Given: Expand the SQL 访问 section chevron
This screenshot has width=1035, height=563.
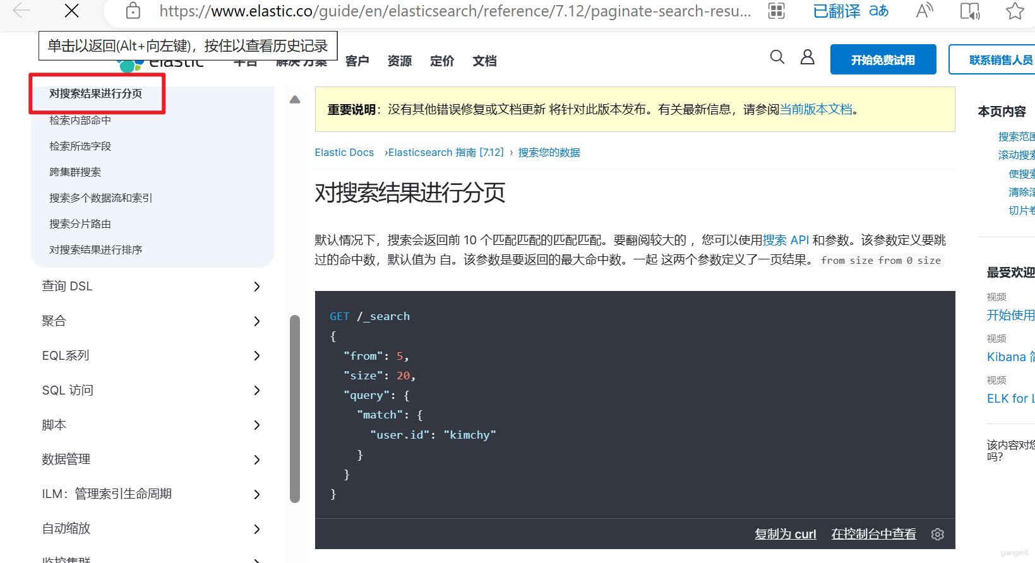Looking at the screenshot, I should click(256, 391).
